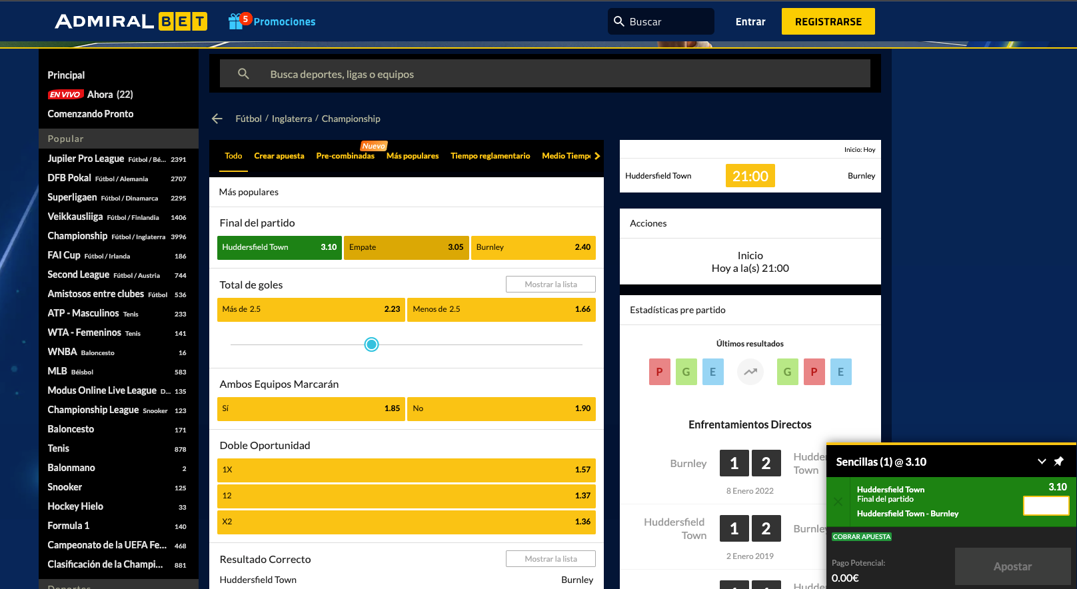This screenshot has height=589, width=1077.
Task: Remove Huddersfield Town selection from bet slip
Action: [838, 502]
